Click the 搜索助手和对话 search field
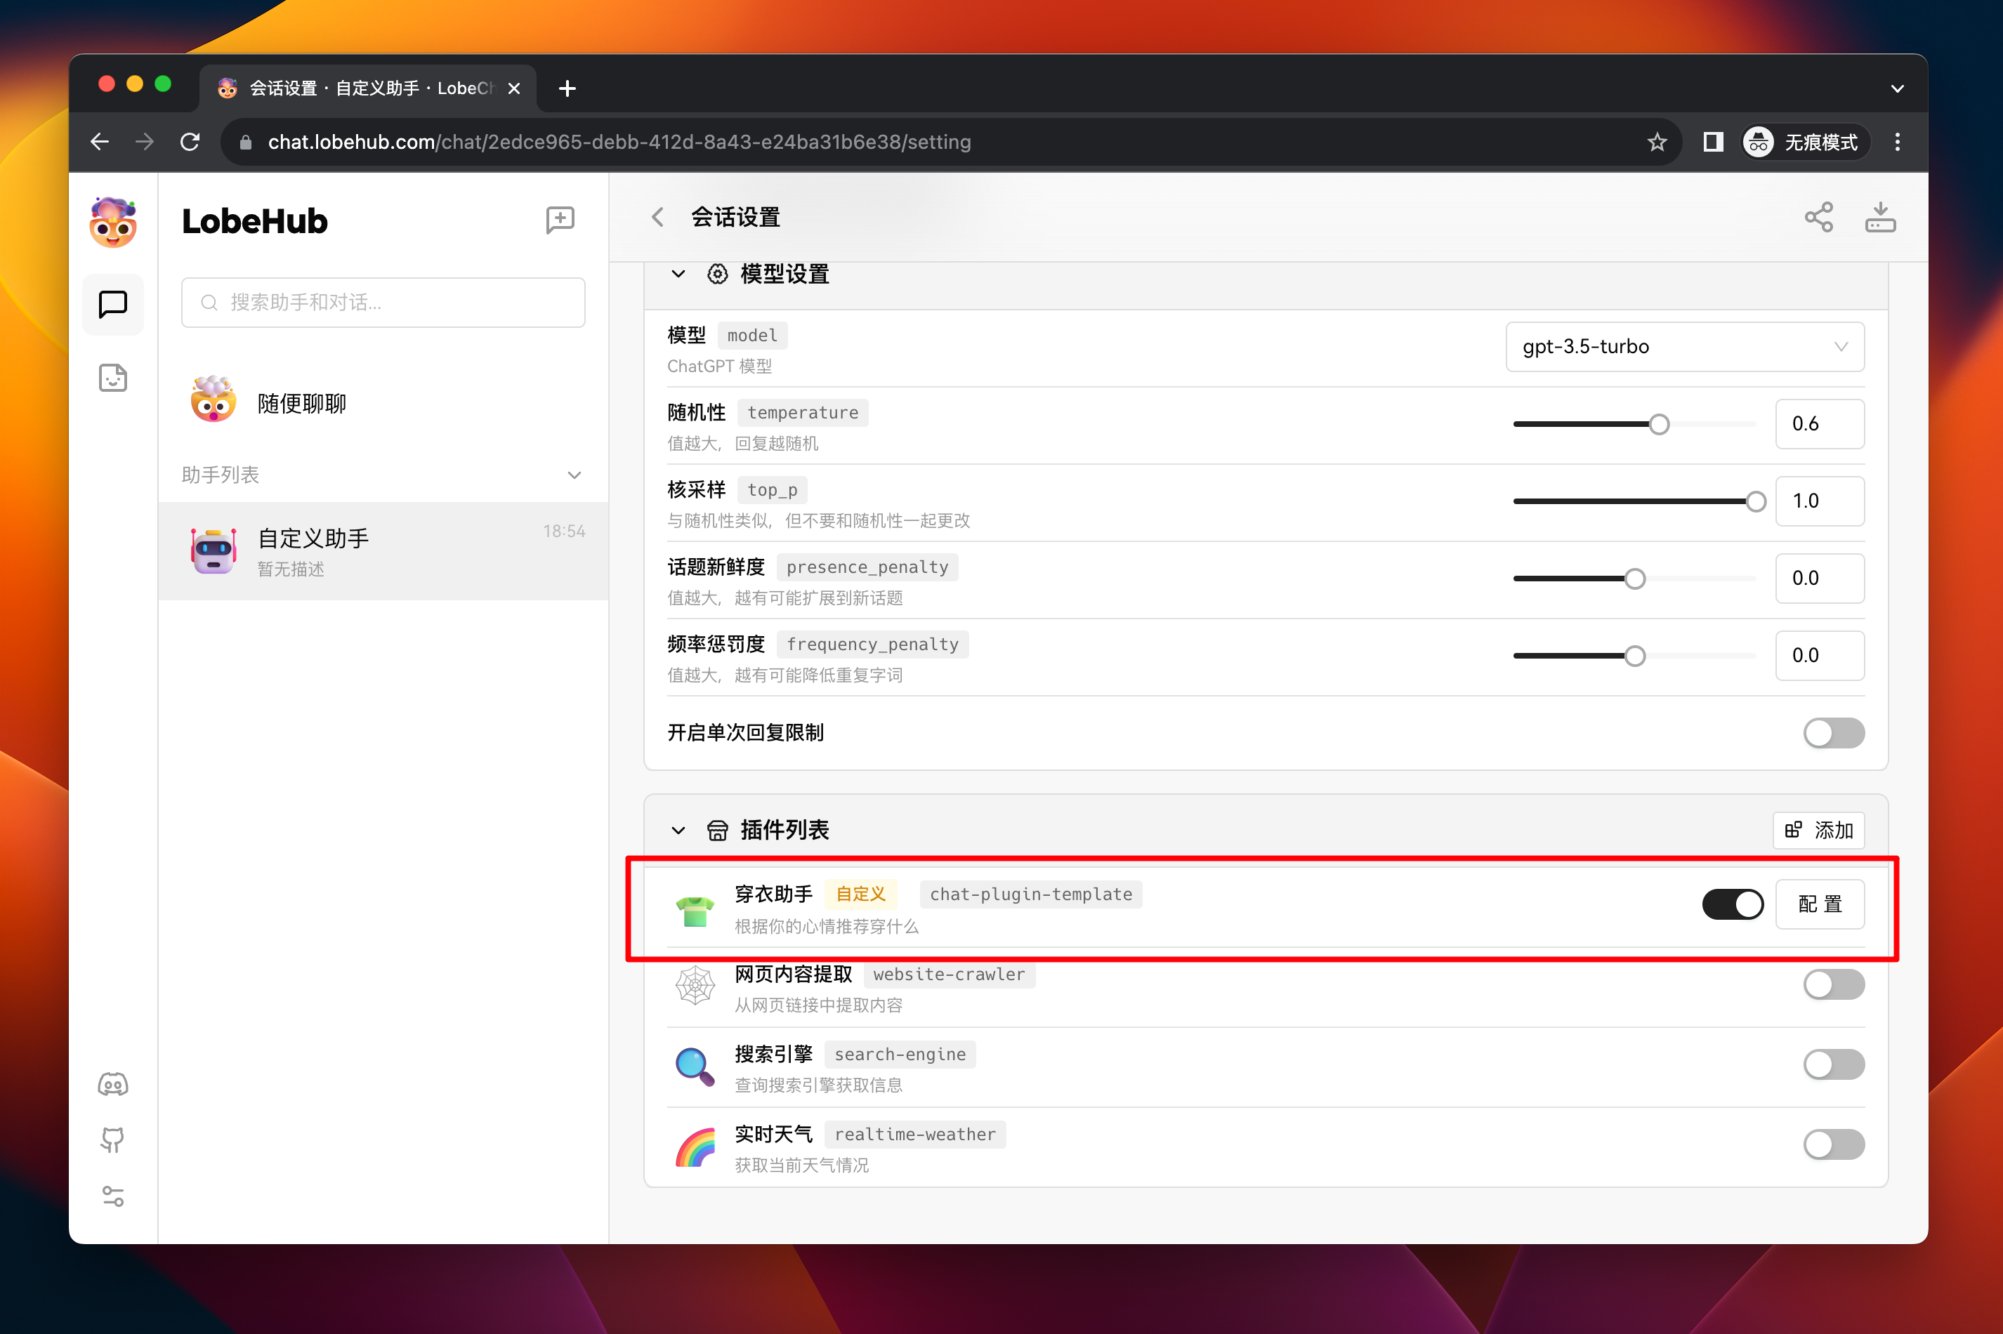Screen dimensions: 2003x1334 click(x=383, y=303)
